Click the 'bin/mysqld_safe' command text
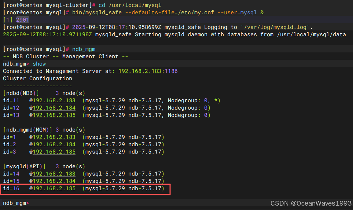The image size is (353, 210). pyautogui.click(x=97, y=12)
